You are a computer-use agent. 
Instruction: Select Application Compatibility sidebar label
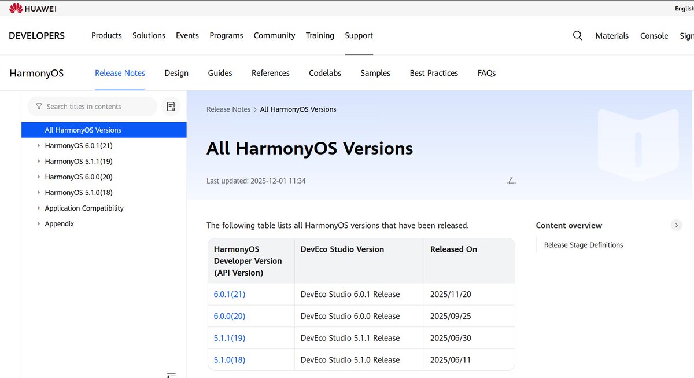[x=84, y=208]
